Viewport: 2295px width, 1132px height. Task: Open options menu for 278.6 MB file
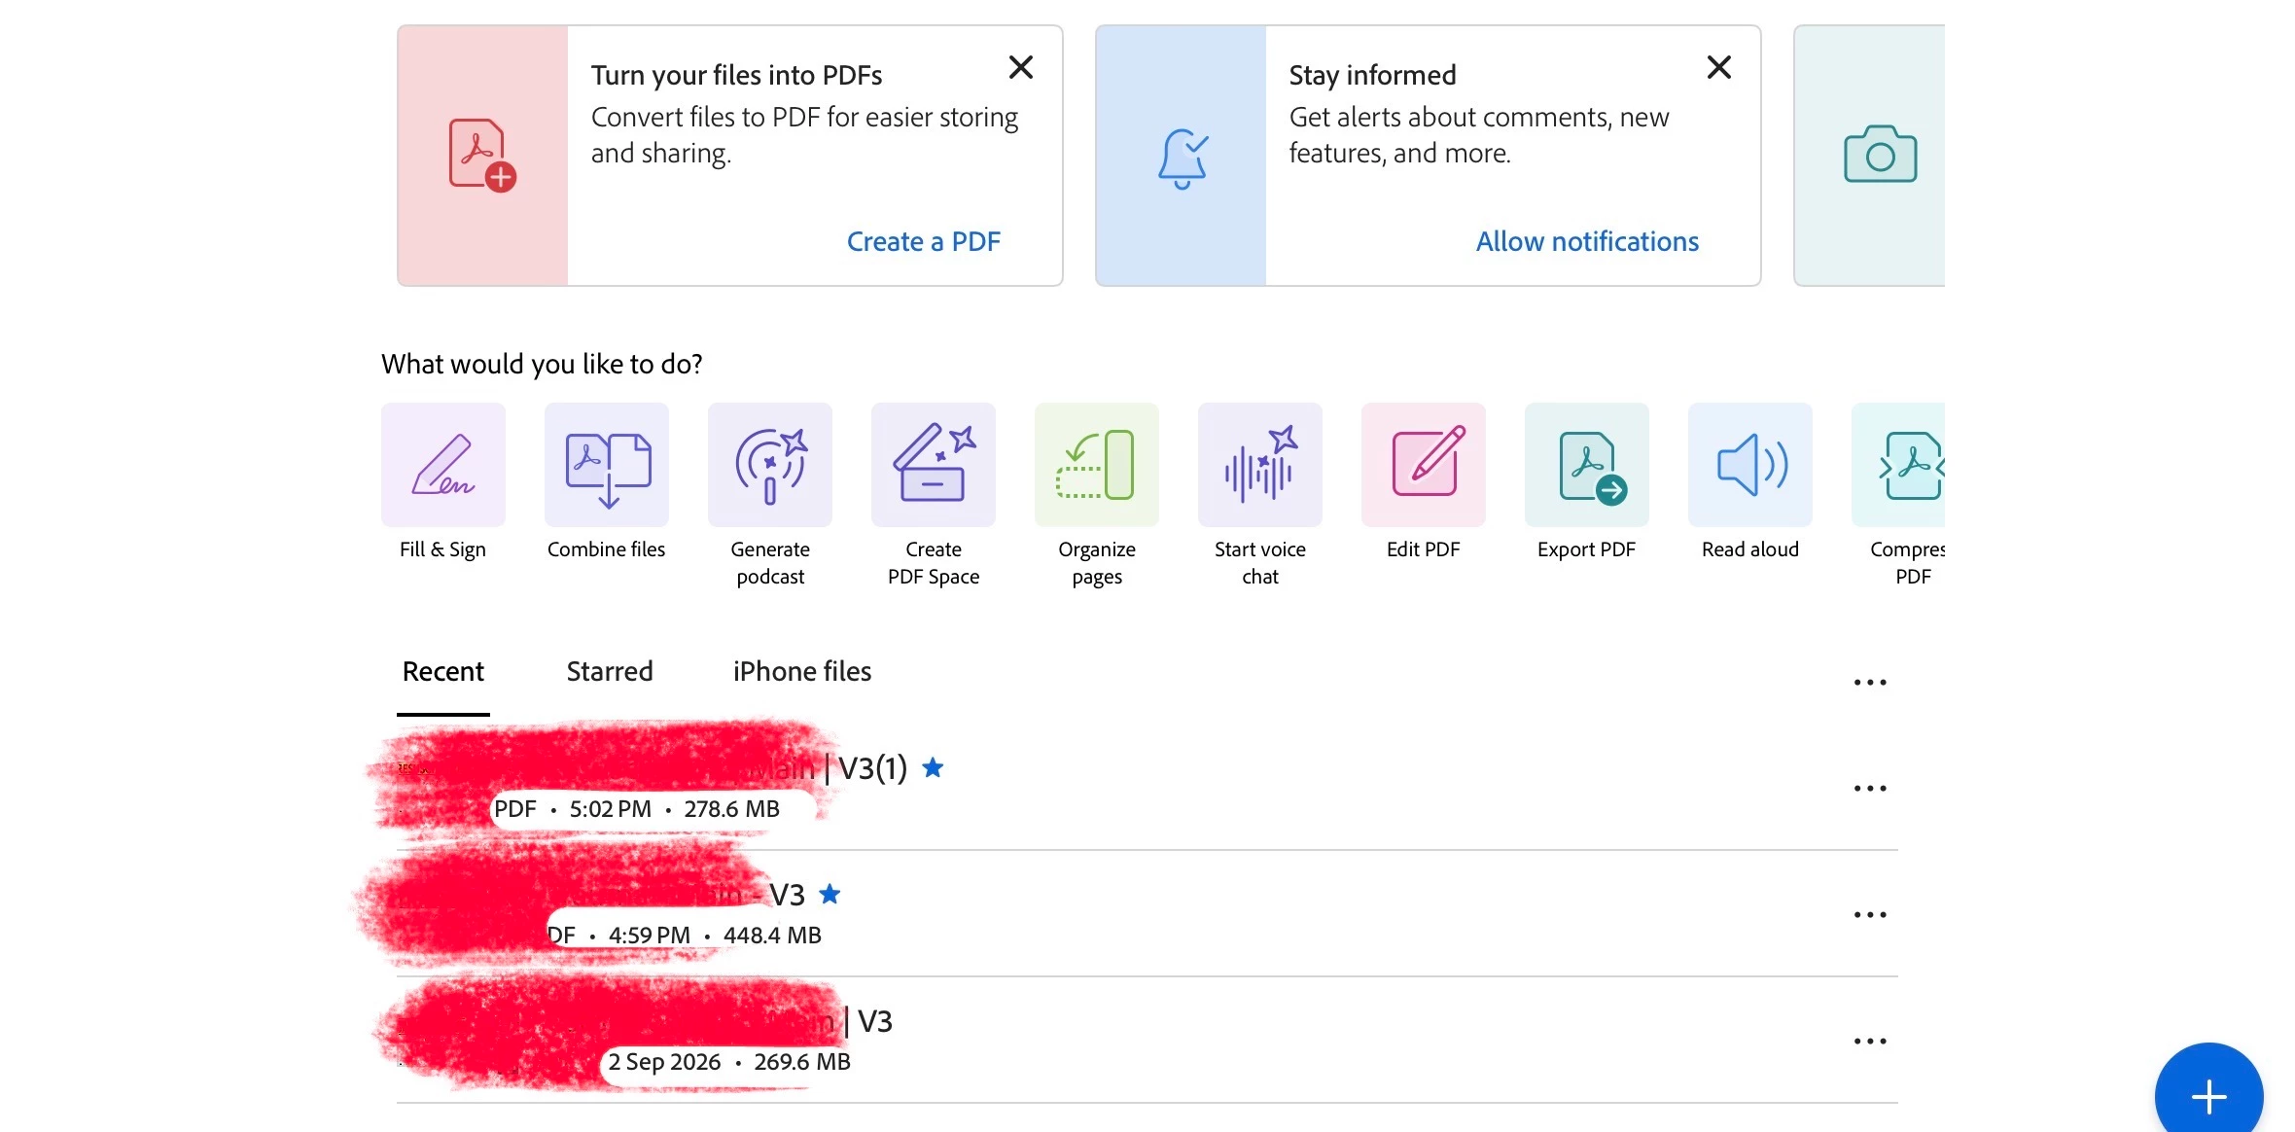[1869, 788]
